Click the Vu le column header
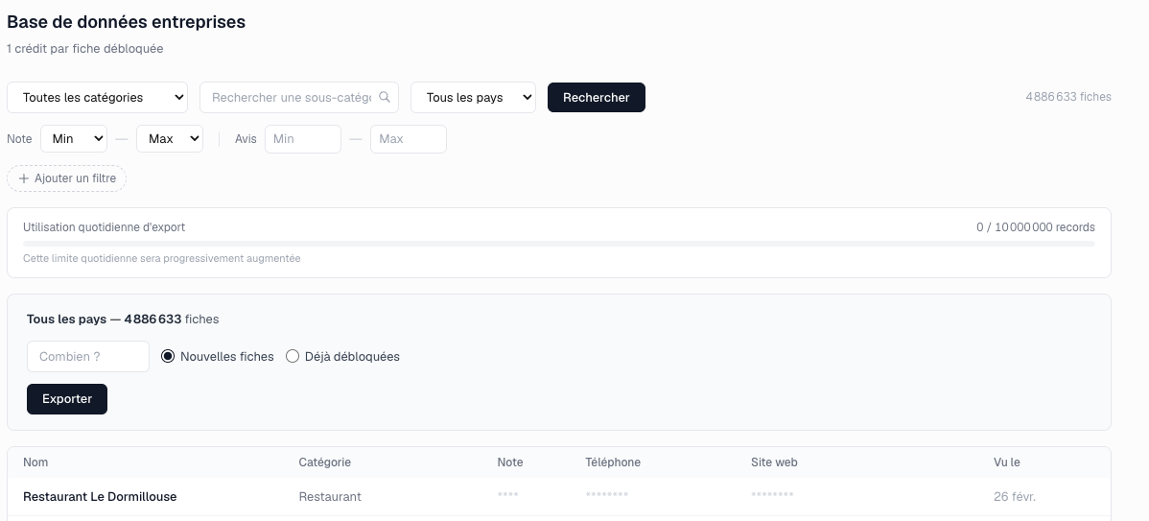 (1007, 462)
